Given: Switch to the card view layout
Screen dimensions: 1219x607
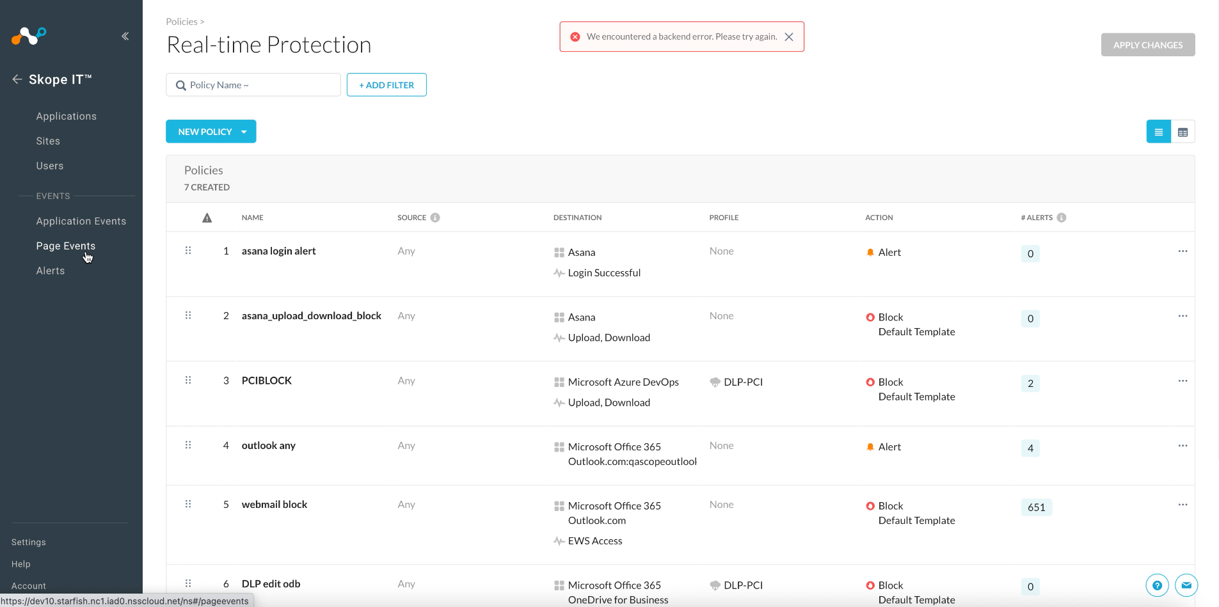Looking at the screenshot, I should click(1184, 131).
